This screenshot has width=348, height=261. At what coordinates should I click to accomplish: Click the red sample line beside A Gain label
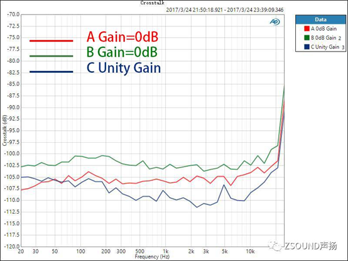pos(52,41)
